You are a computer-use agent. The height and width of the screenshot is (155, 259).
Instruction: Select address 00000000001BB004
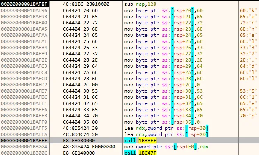coord(24,147)
